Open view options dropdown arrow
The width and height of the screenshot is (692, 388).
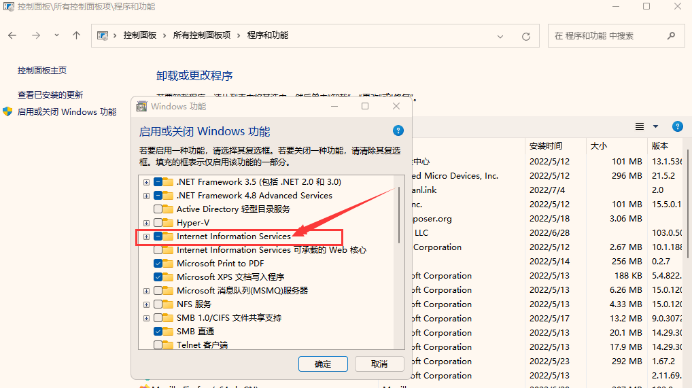tap(655, 126)
